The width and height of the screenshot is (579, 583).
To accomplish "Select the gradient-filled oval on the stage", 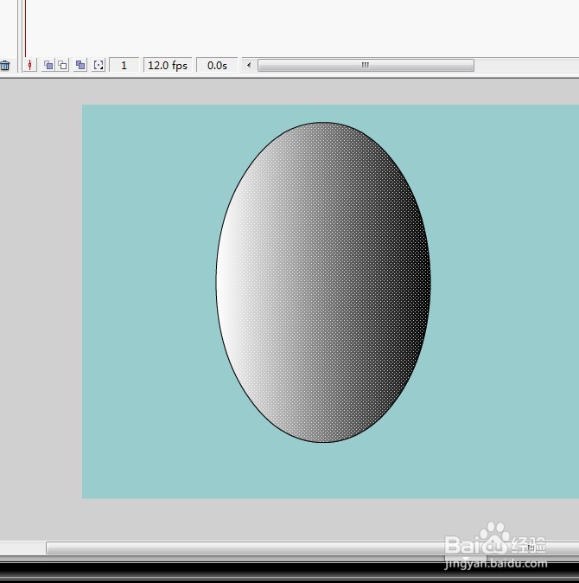I will (x=323, y=283).
